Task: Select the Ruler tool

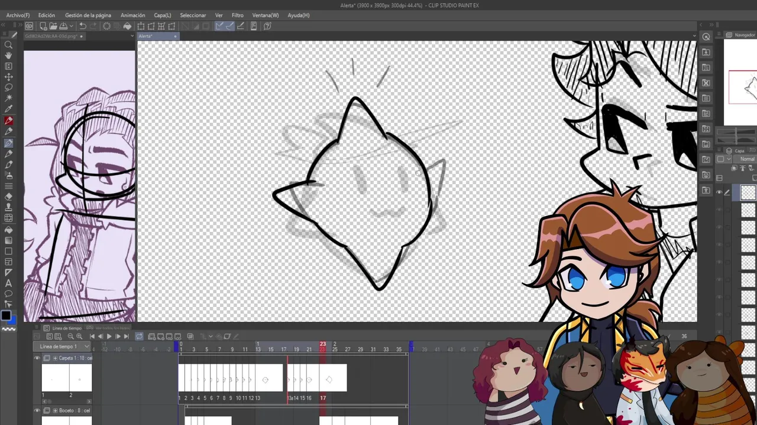Action: (x=8, y=272)
